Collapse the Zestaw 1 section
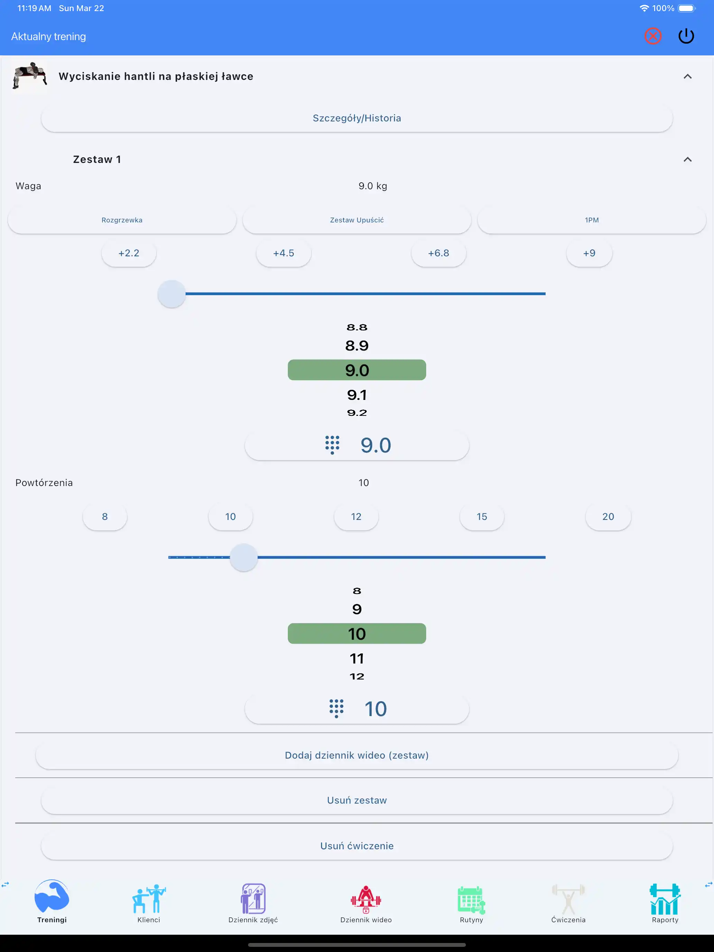This screenshot has height=952, width=714. (687, 160)
